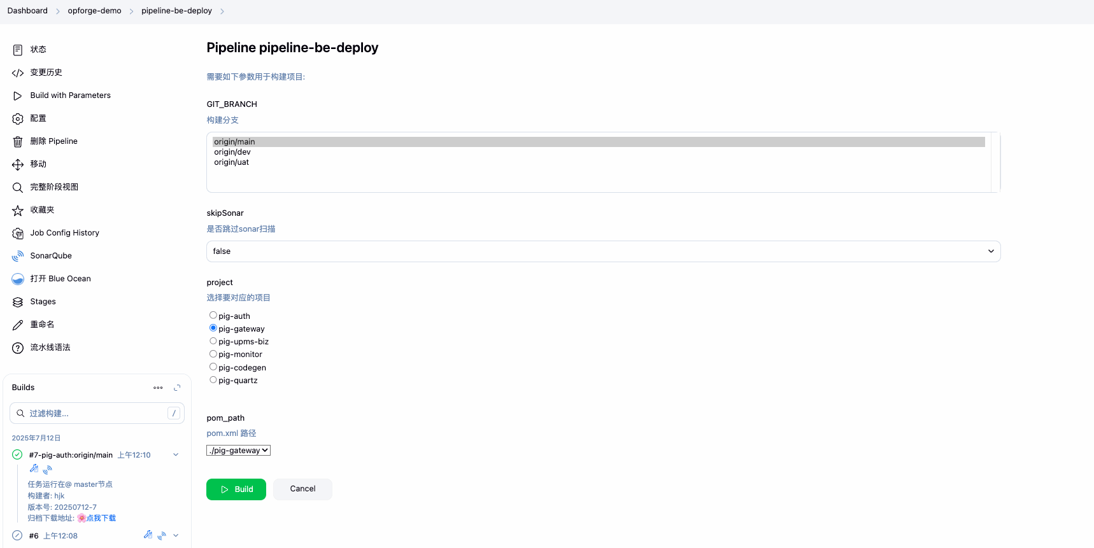Image resolution: width=1094 pixels, height=548 pixels.
Task: Click the 过滤构建 search field
Action: (96, 414)
